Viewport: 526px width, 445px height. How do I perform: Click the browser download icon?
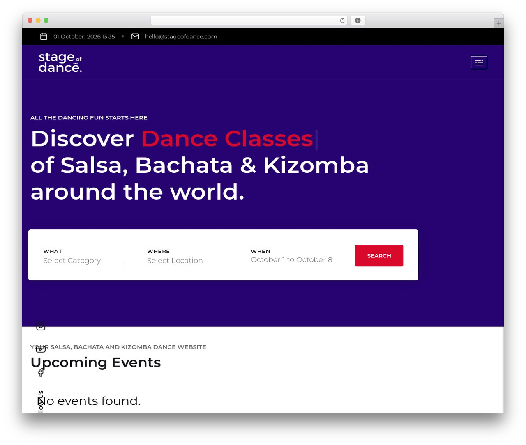[x=358, y=21]
